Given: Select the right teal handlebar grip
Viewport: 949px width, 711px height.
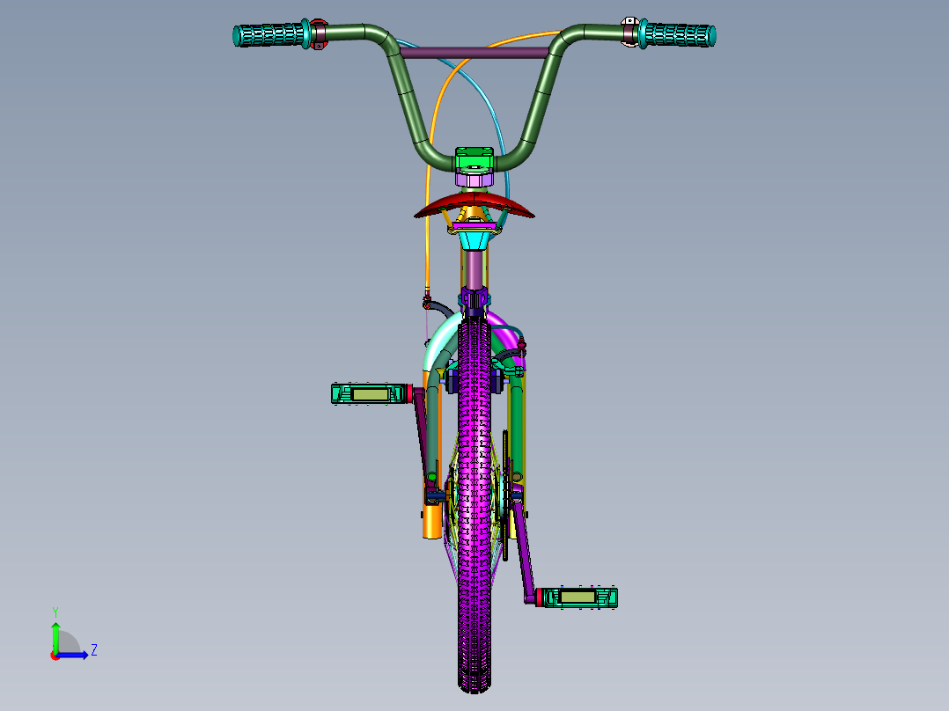Looking at the screenshot, I should pyautogui.click(x=677, y=34).
